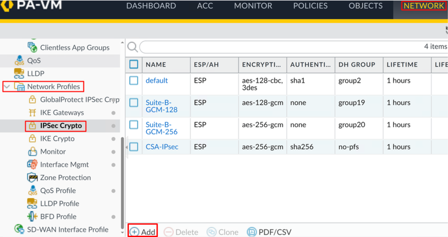448x237 pixels.
Task: Click the no-pfs DH group cell
Action: (349, 147)
